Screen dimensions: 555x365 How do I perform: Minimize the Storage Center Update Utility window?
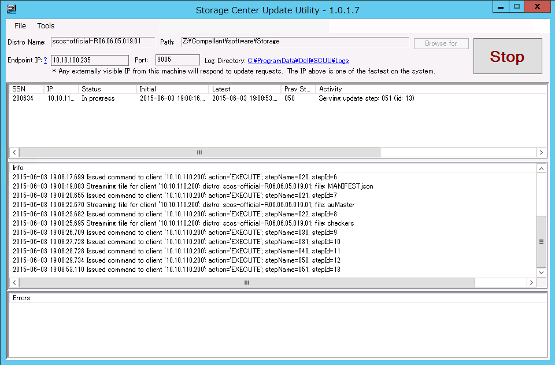pyautogui.click(x=501, y=7)
